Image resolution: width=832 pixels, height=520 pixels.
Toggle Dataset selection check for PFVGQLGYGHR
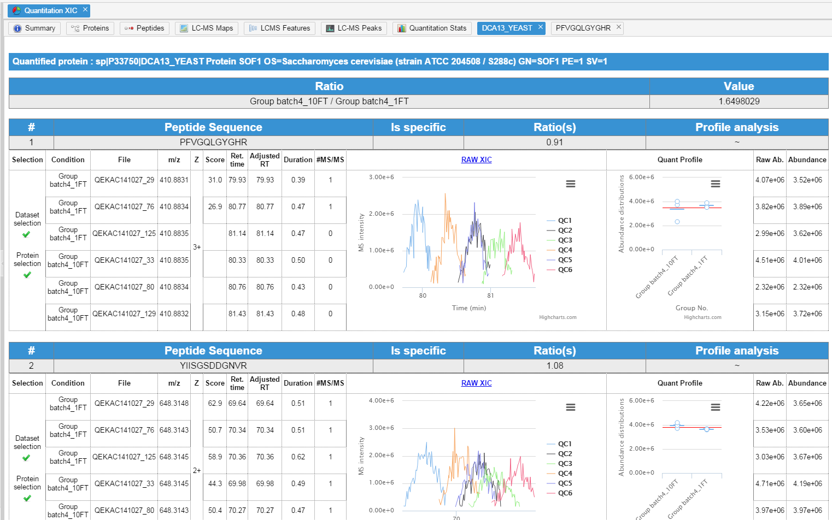point(26,234)
